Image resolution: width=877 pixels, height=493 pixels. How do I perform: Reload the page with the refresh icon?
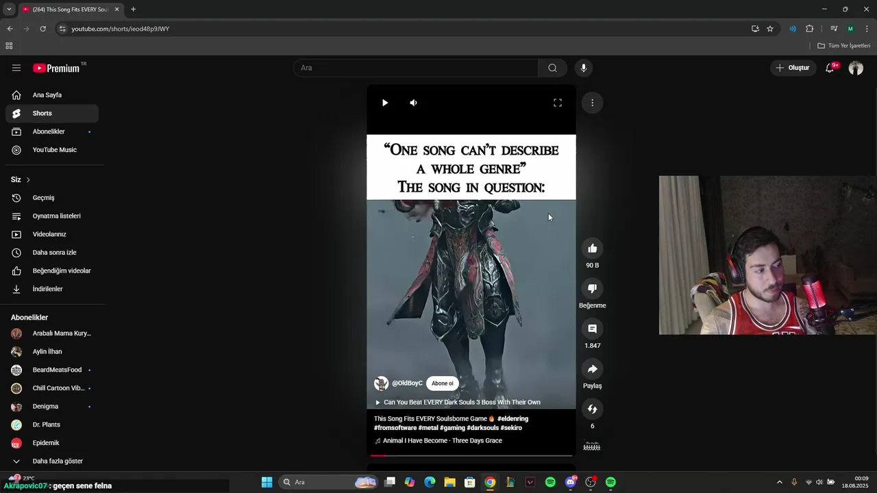coord(42,29)
